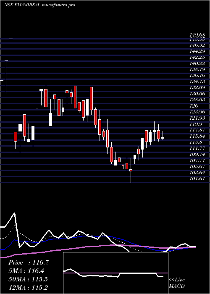This screenshot has width=210, height=294.
Task: Click the 103.64 price axis label
Action: pyautogui.click(x=197, y=173)
